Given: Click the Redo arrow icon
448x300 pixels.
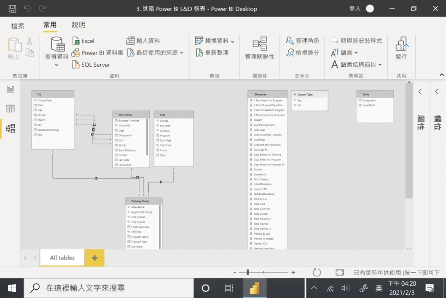Looking at the screenshot, I should tap(42, 9).
